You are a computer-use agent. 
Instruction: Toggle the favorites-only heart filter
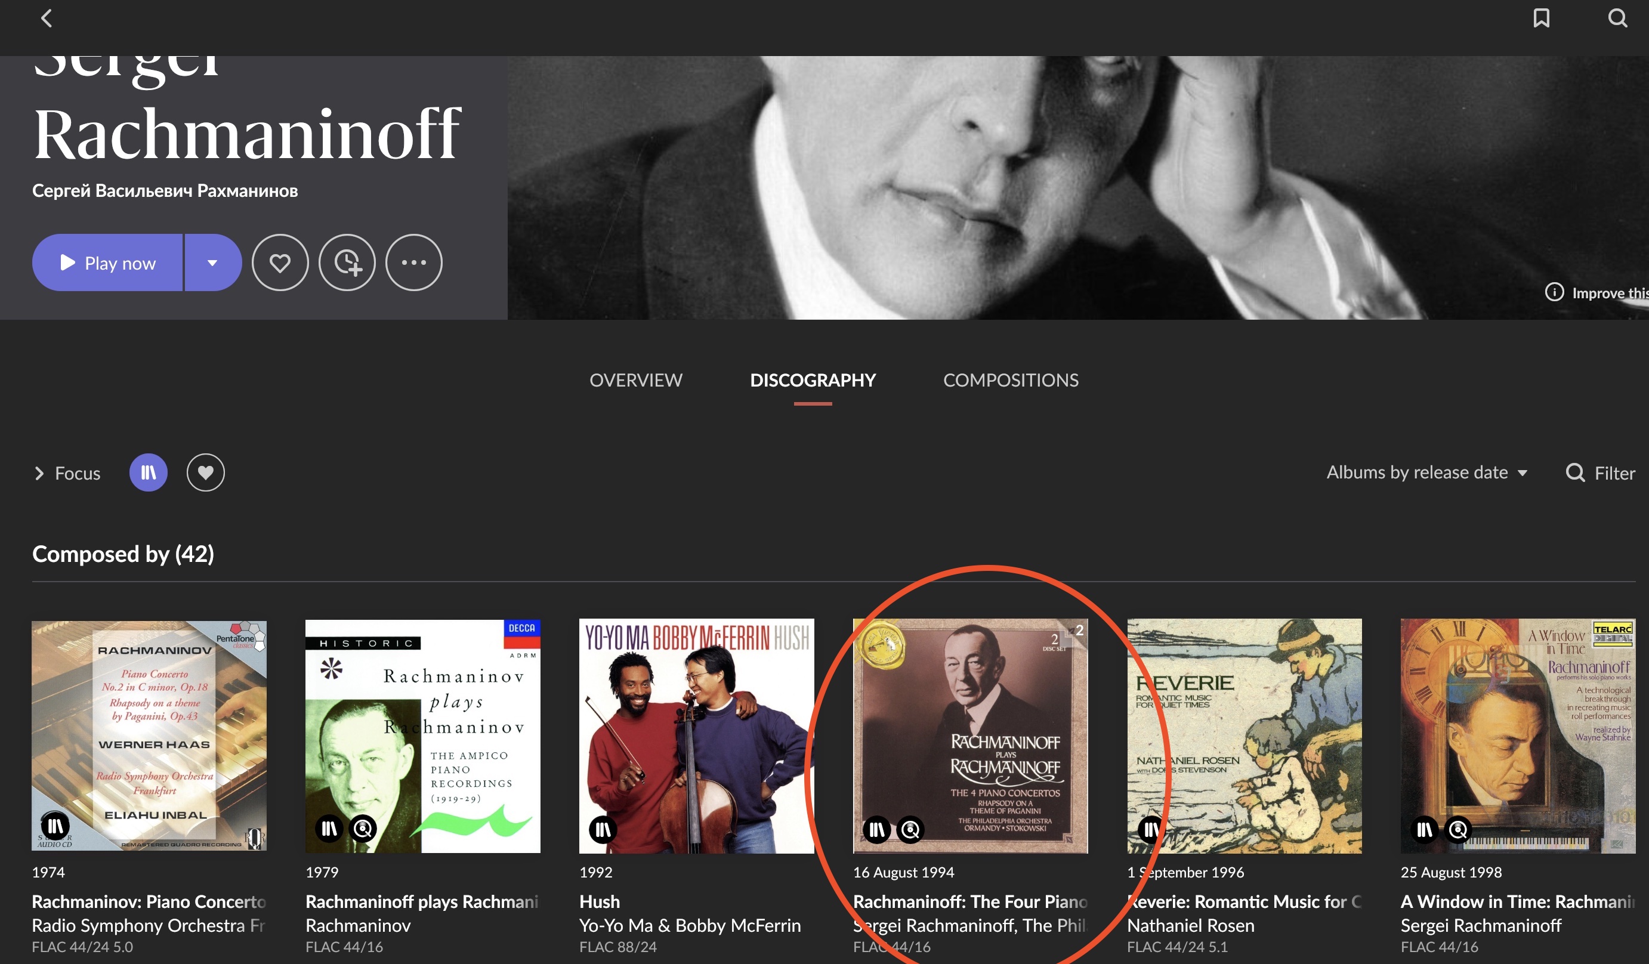tap(205, 472)
